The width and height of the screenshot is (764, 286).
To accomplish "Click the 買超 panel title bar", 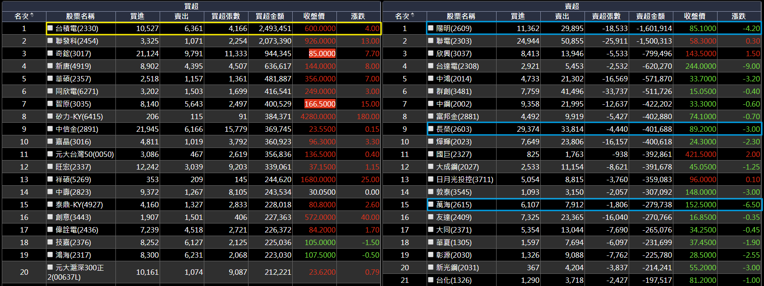I will point(191,6).
